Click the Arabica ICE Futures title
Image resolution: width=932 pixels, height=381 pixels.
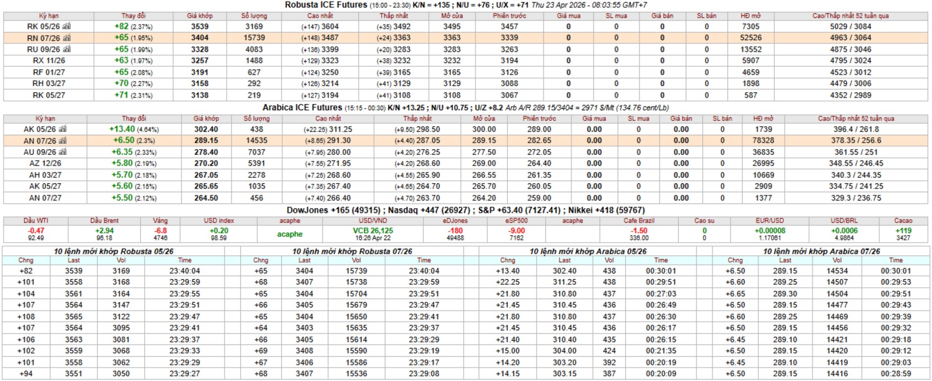(302, 108)
